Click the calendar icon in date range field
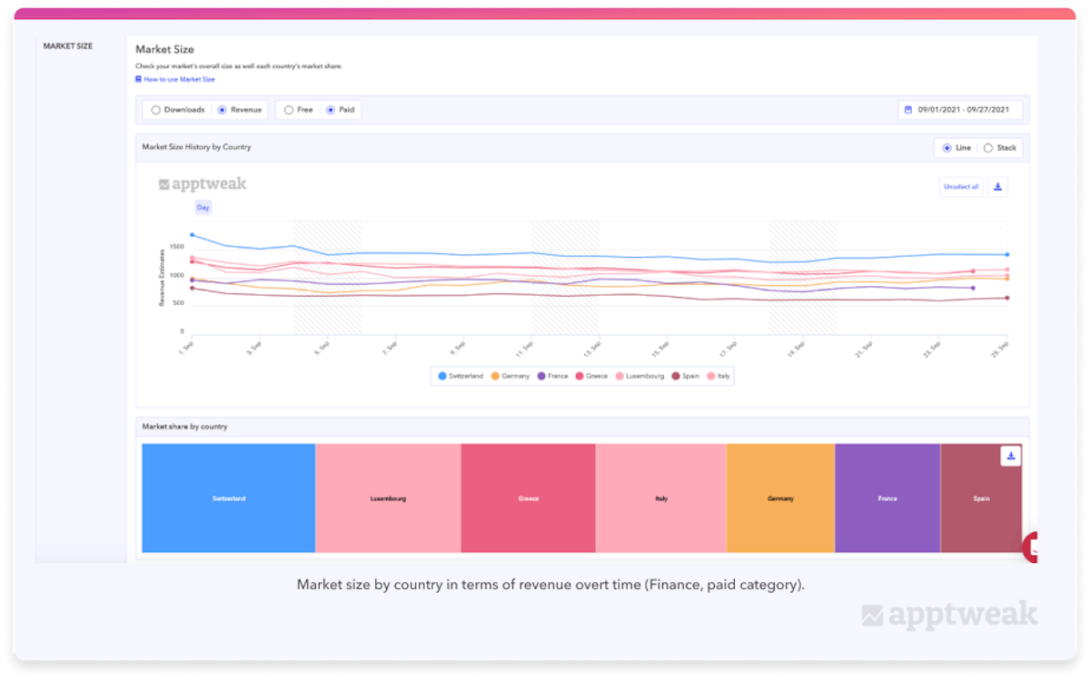 [907, 110]
